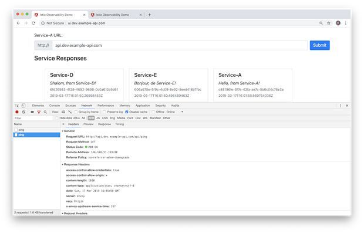This screenshot has height=233, width=364.
Task: Open the Online throttling dropdown
Action: pos(175,112)
